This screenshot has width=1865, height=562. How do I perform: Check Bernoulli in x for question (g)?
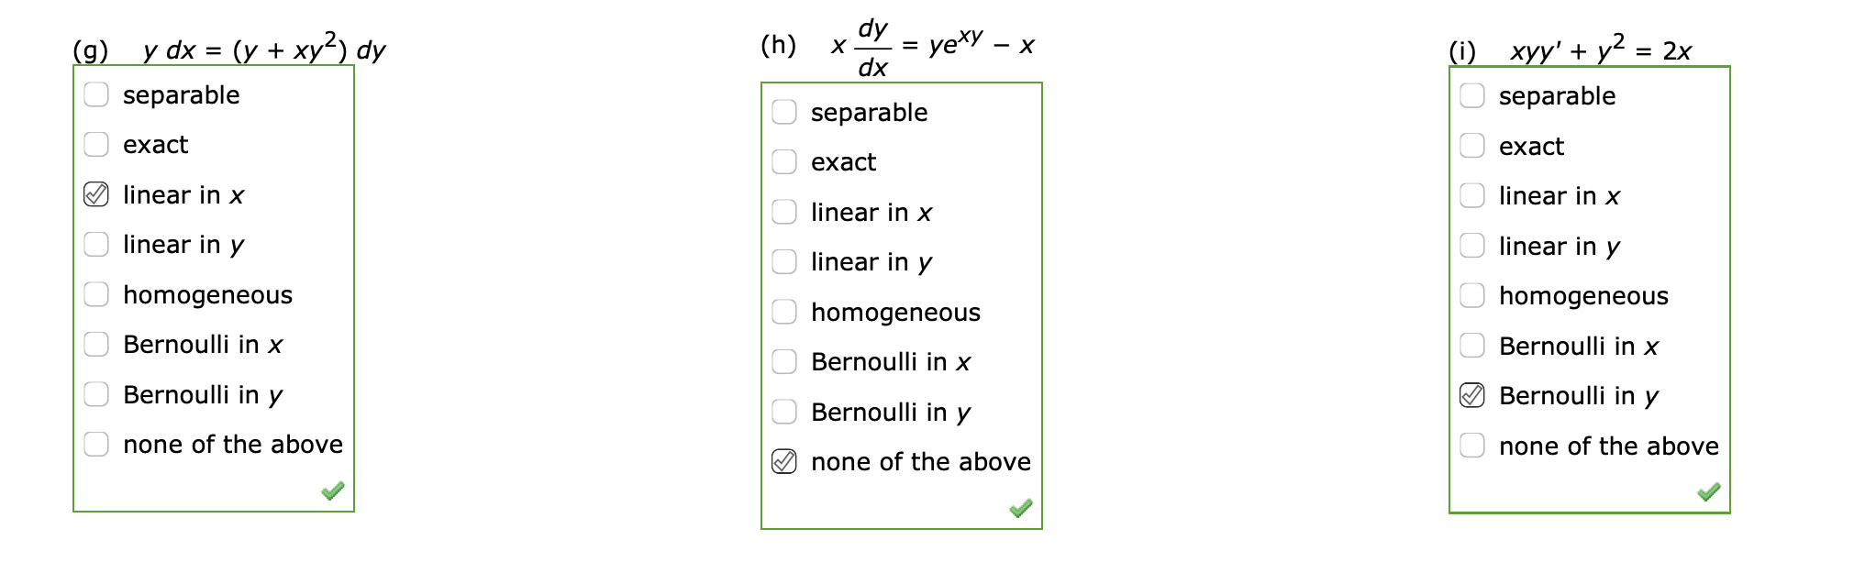(95, 343)
